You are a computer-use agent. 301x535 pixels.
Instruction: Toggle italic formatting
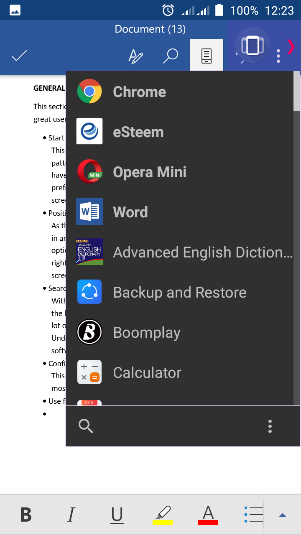click(71, 515)
